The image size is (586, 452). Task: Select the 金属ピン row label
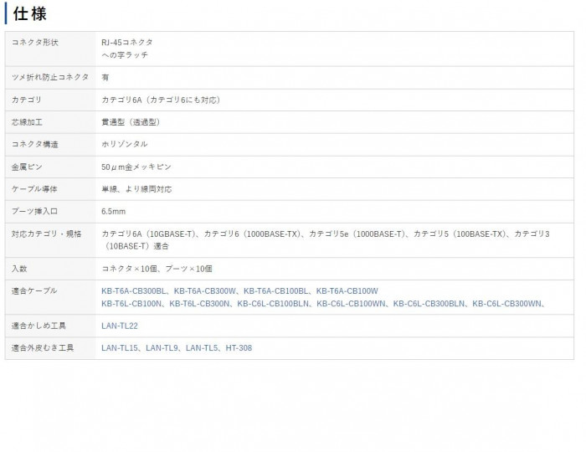tap(27, 167)
